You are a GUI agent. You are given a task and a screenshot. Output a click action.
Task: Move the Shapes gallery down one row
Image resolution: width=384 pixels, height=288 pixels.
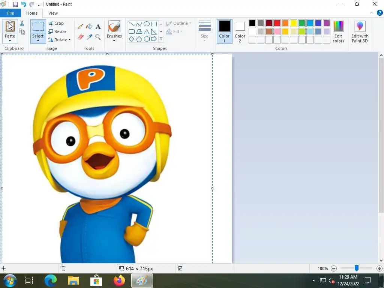coord(161,31)
